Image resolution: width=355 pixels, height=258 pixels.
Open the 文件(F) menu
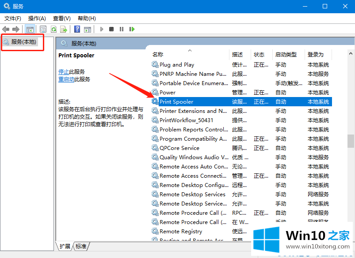tap(13, 18)
